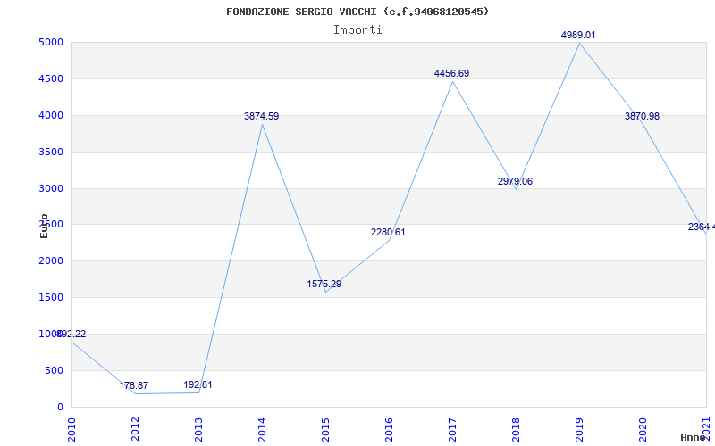Select the 4989.01 data label for 2019

pos(578,35)
